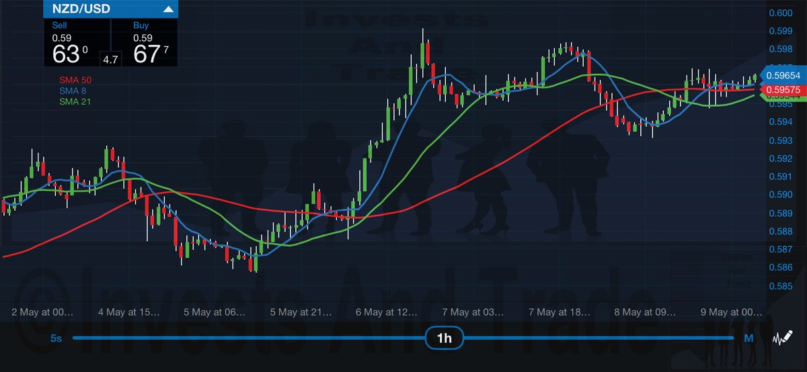This screenshot has height=372, width=807.
Task: Collapse the NZD/USD ticket arrow
Action: point(168,9)
